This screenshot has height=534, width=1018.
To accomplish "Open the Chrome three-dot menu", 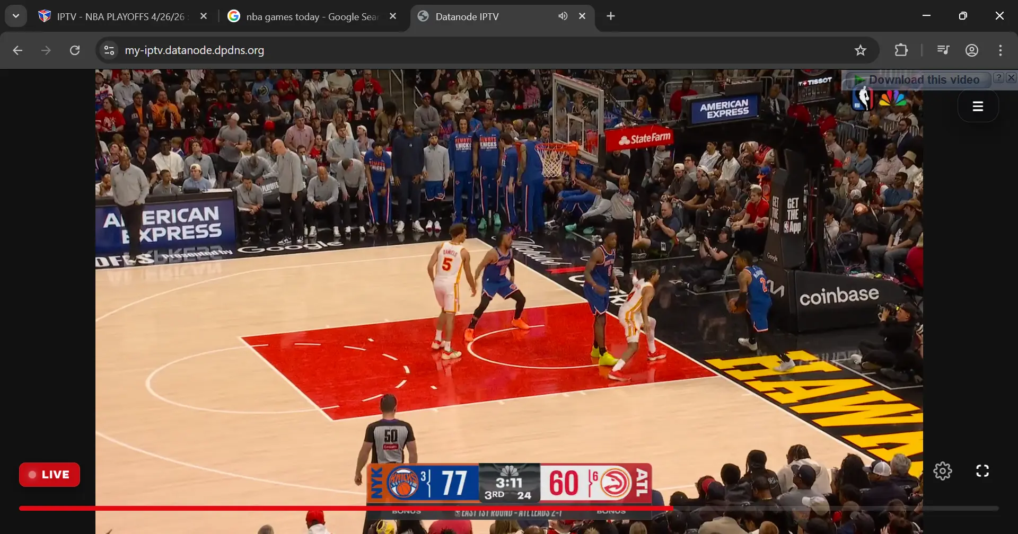I will coord(1000,50).
